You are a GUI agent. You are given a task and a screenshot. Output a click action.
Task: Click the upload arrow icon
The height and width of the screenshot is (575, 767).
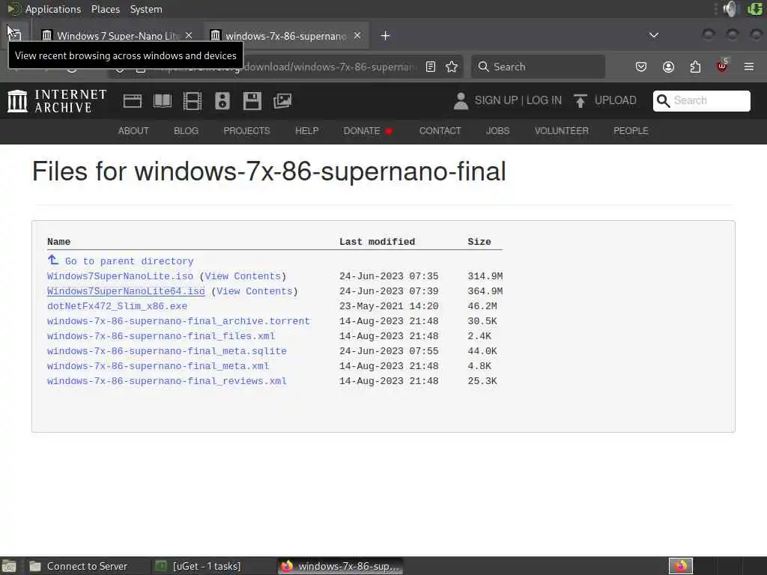[x=580, y=101]
